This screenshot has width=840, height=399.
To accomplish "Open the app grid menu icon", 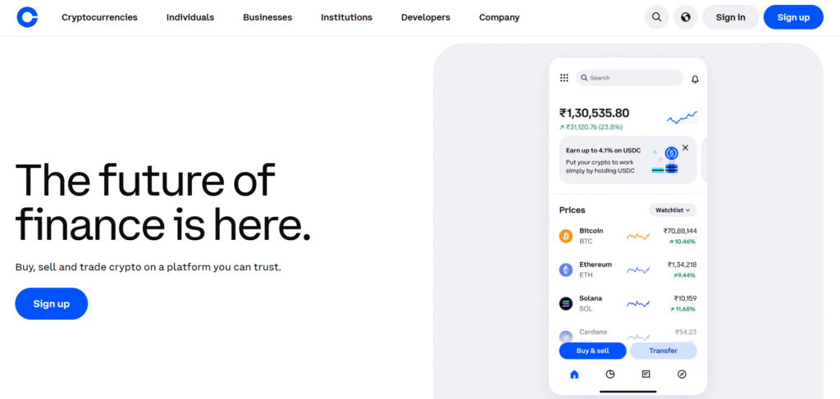I will 564,78.
